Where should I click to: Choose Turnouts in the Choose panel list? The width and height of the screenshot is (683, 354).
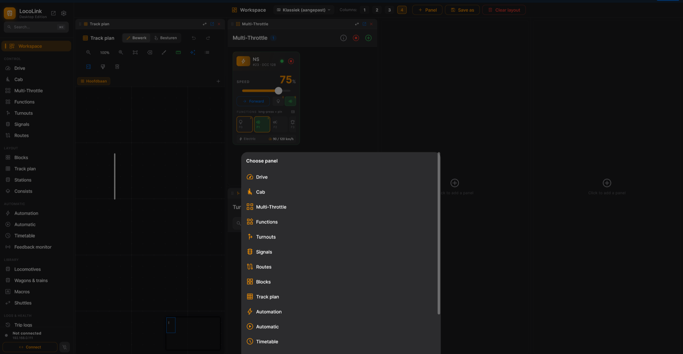click(x=341, y=237)
